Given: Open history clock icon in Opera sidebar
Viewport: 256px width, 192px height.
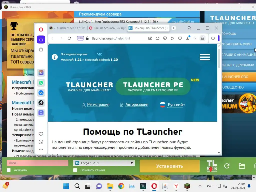Looking at the screenshot, I should click(x=41, y=142).
